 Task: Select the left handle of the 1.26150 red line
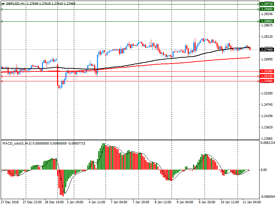[x=2, y=76]
